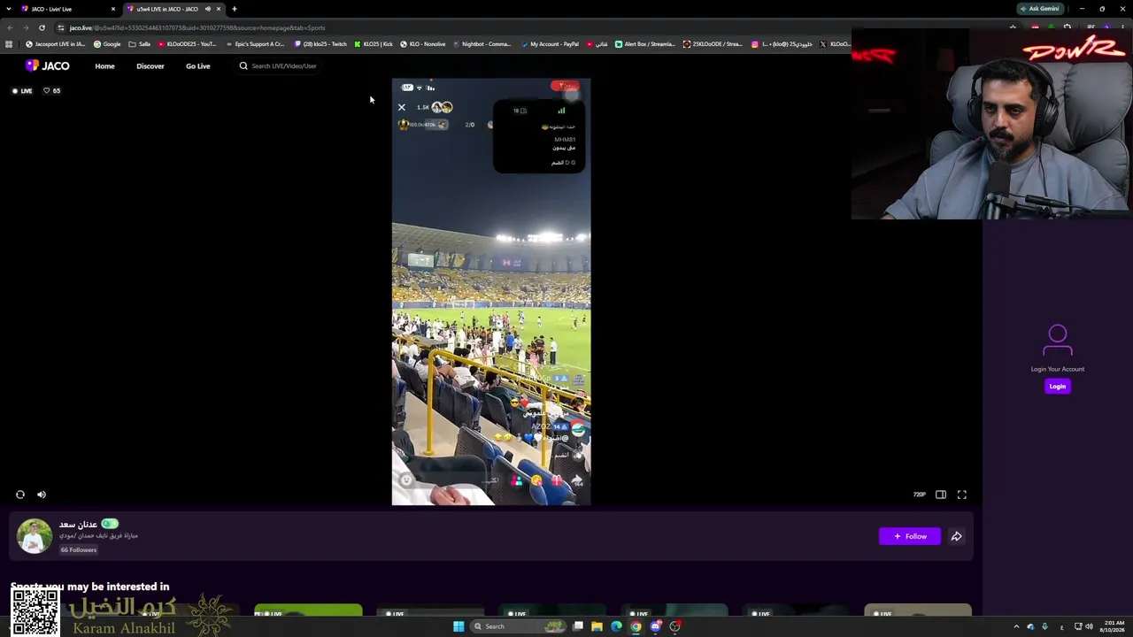Open the browser apps grid icon
This screenshot has width=1133, height=637.
coord(9,44)
